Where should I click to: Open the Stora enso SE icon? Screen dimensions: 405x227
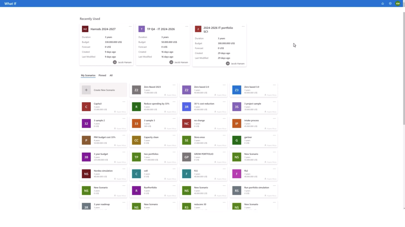[186, 140]
